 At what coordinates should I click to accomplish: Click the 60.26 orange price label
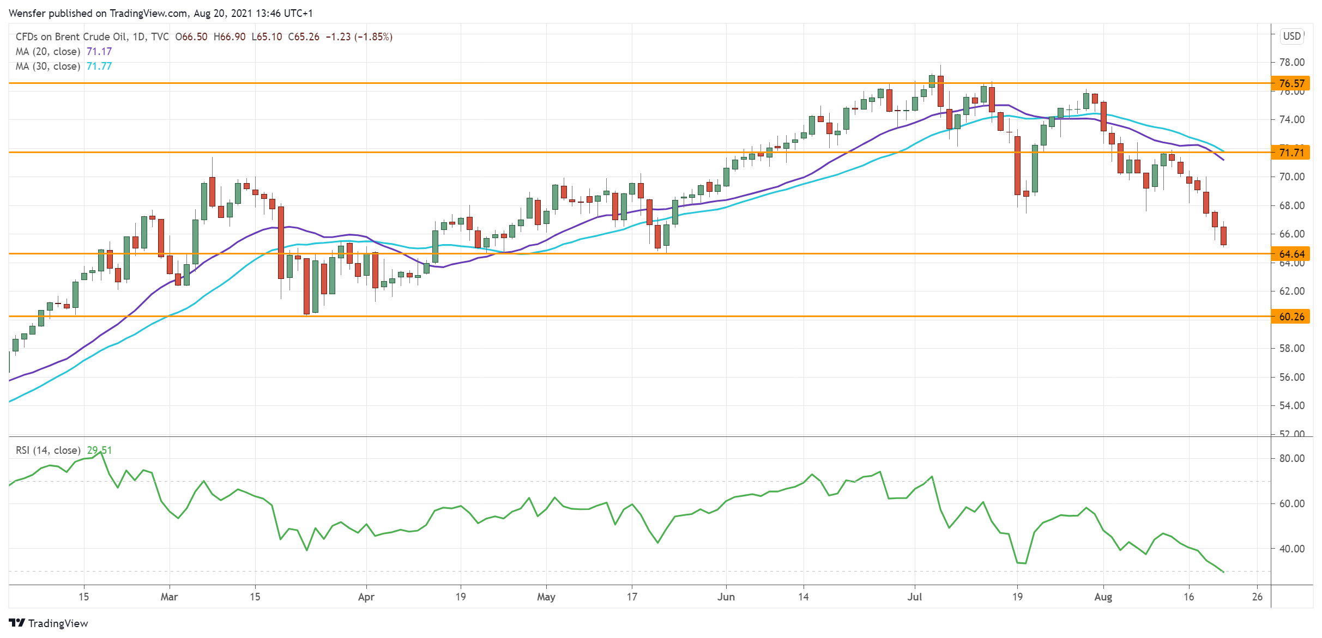point(1291,317)
